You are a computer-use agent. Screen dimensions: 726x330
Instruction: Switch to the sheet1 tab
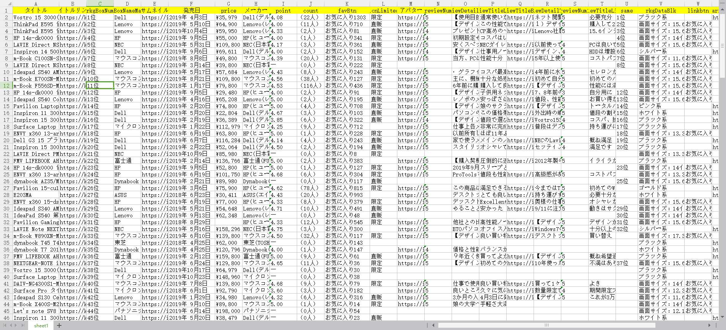pos(41,325)
